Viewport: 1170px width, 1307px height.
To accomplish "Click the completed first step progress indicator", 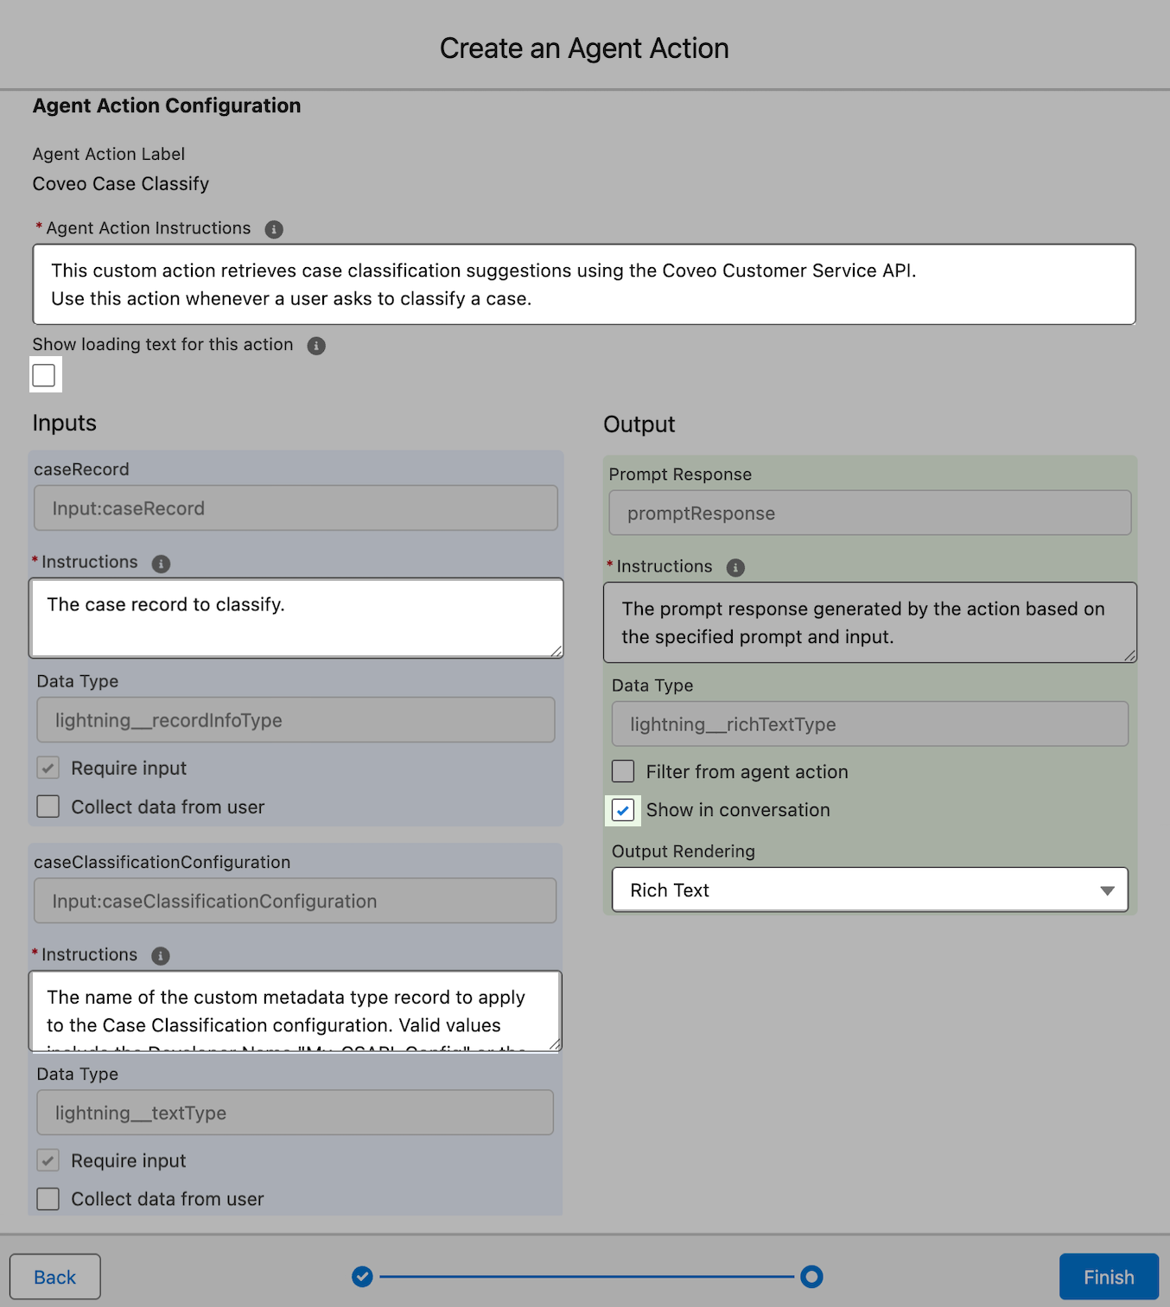I will 363,1277.
